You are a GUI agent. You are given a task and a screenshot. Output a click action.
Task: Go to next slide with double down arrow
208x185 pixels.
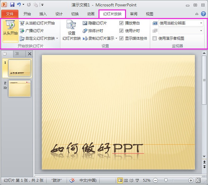point(204,166)
